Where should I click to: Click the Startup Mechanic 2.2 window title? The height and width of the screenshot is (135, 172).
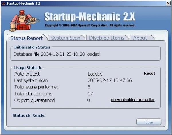[x=23, y=3]
